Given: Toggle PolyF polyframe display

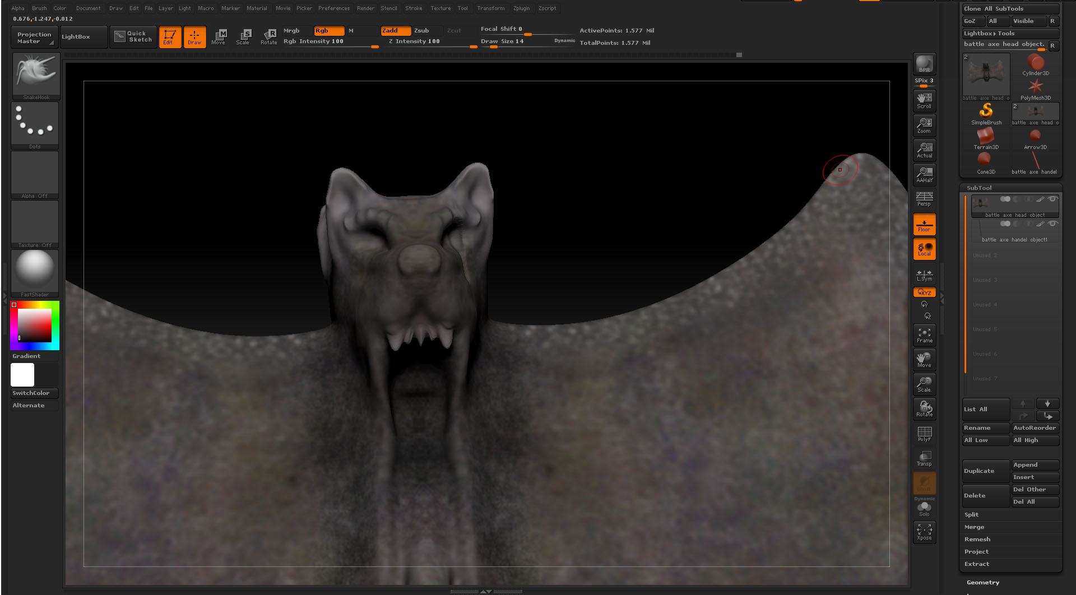Looking at the screenshot, I should pos(924,434).
